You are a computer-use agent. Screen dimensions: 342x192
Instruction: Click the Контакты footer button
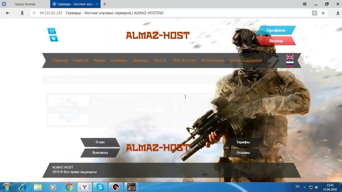click(x=100, y=153)
